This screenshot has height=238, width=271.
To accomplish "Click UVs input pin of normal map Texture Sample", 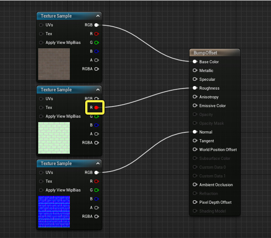I will 41,173.
